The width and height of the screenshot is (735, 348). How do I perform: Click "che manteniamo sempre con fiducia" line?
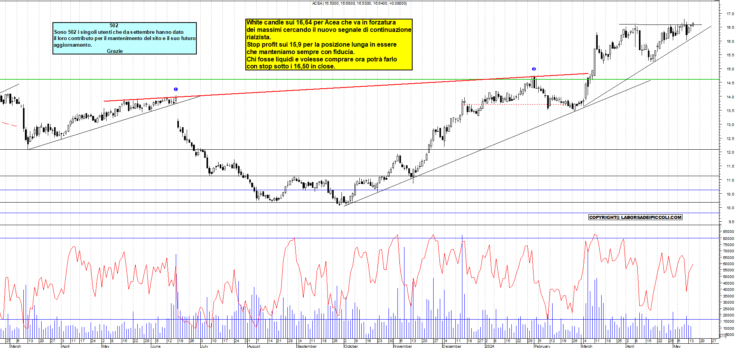point(301,52)
